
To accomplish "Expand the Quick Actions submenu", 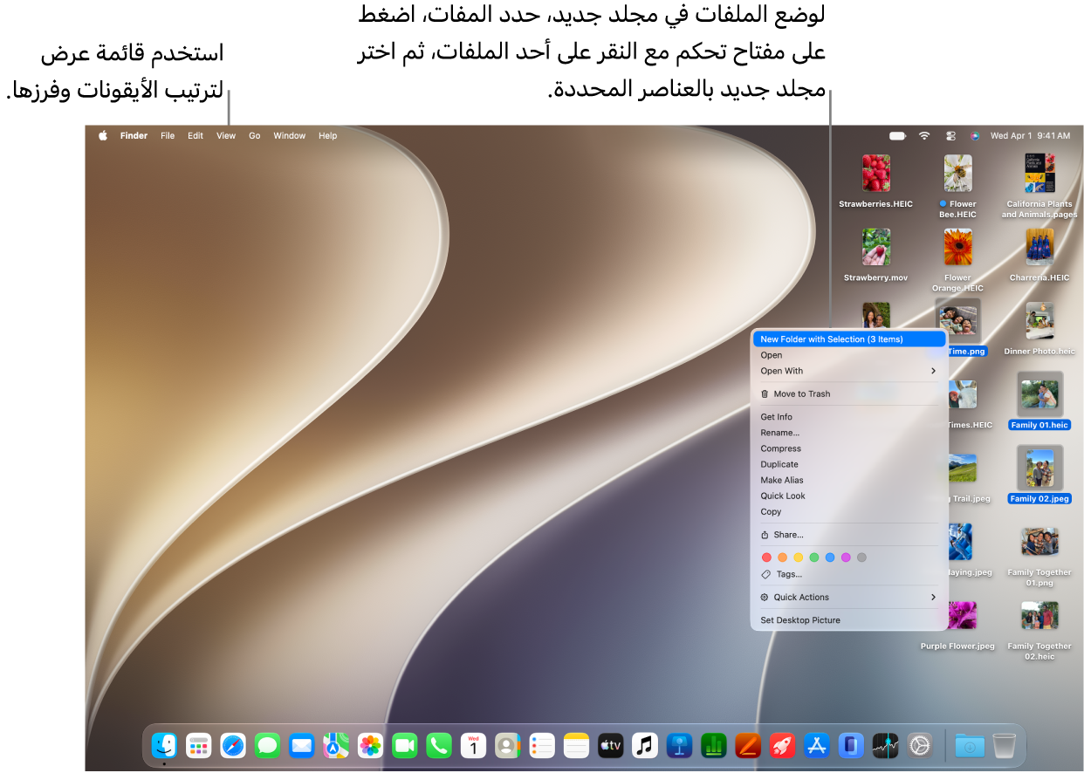I will point(849,597).
